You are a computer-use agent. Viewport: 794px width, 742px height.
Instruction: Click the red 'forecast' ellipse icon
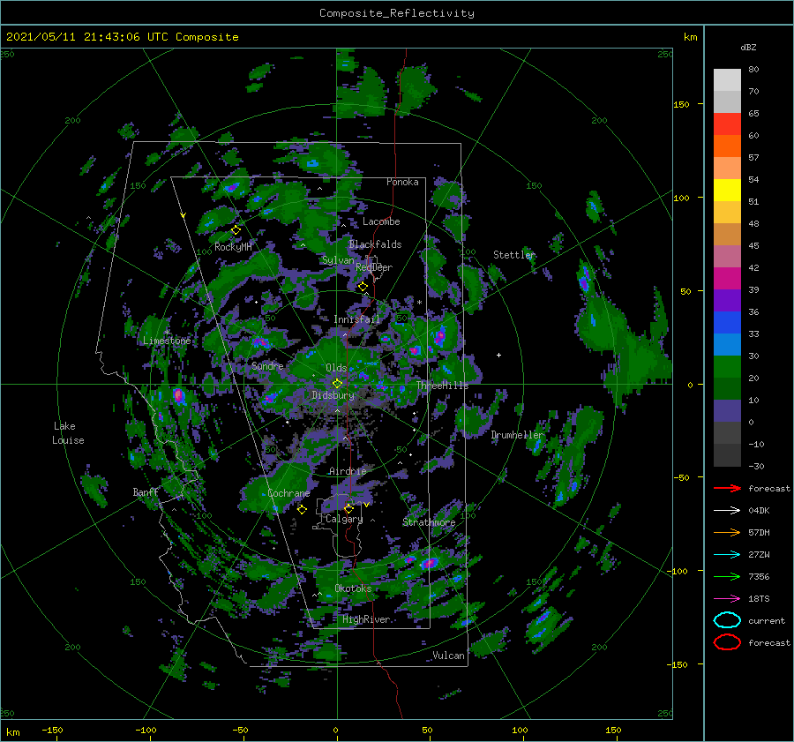pos(727,642)
